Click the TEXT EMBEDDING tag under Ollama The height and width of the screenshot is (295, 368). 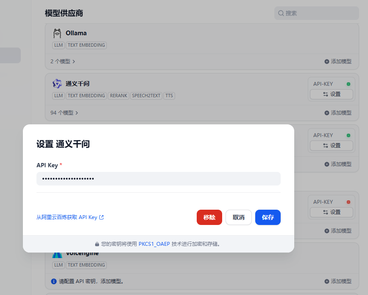pyautogui.click(x=86, y=45)
